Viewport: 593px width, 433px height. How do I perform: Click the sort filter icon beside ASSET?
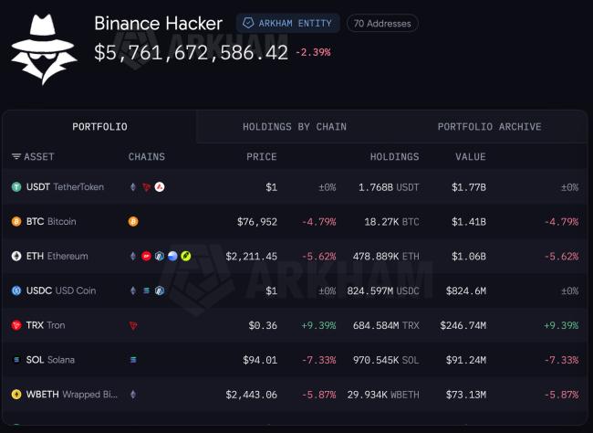[x=16, y=156]
